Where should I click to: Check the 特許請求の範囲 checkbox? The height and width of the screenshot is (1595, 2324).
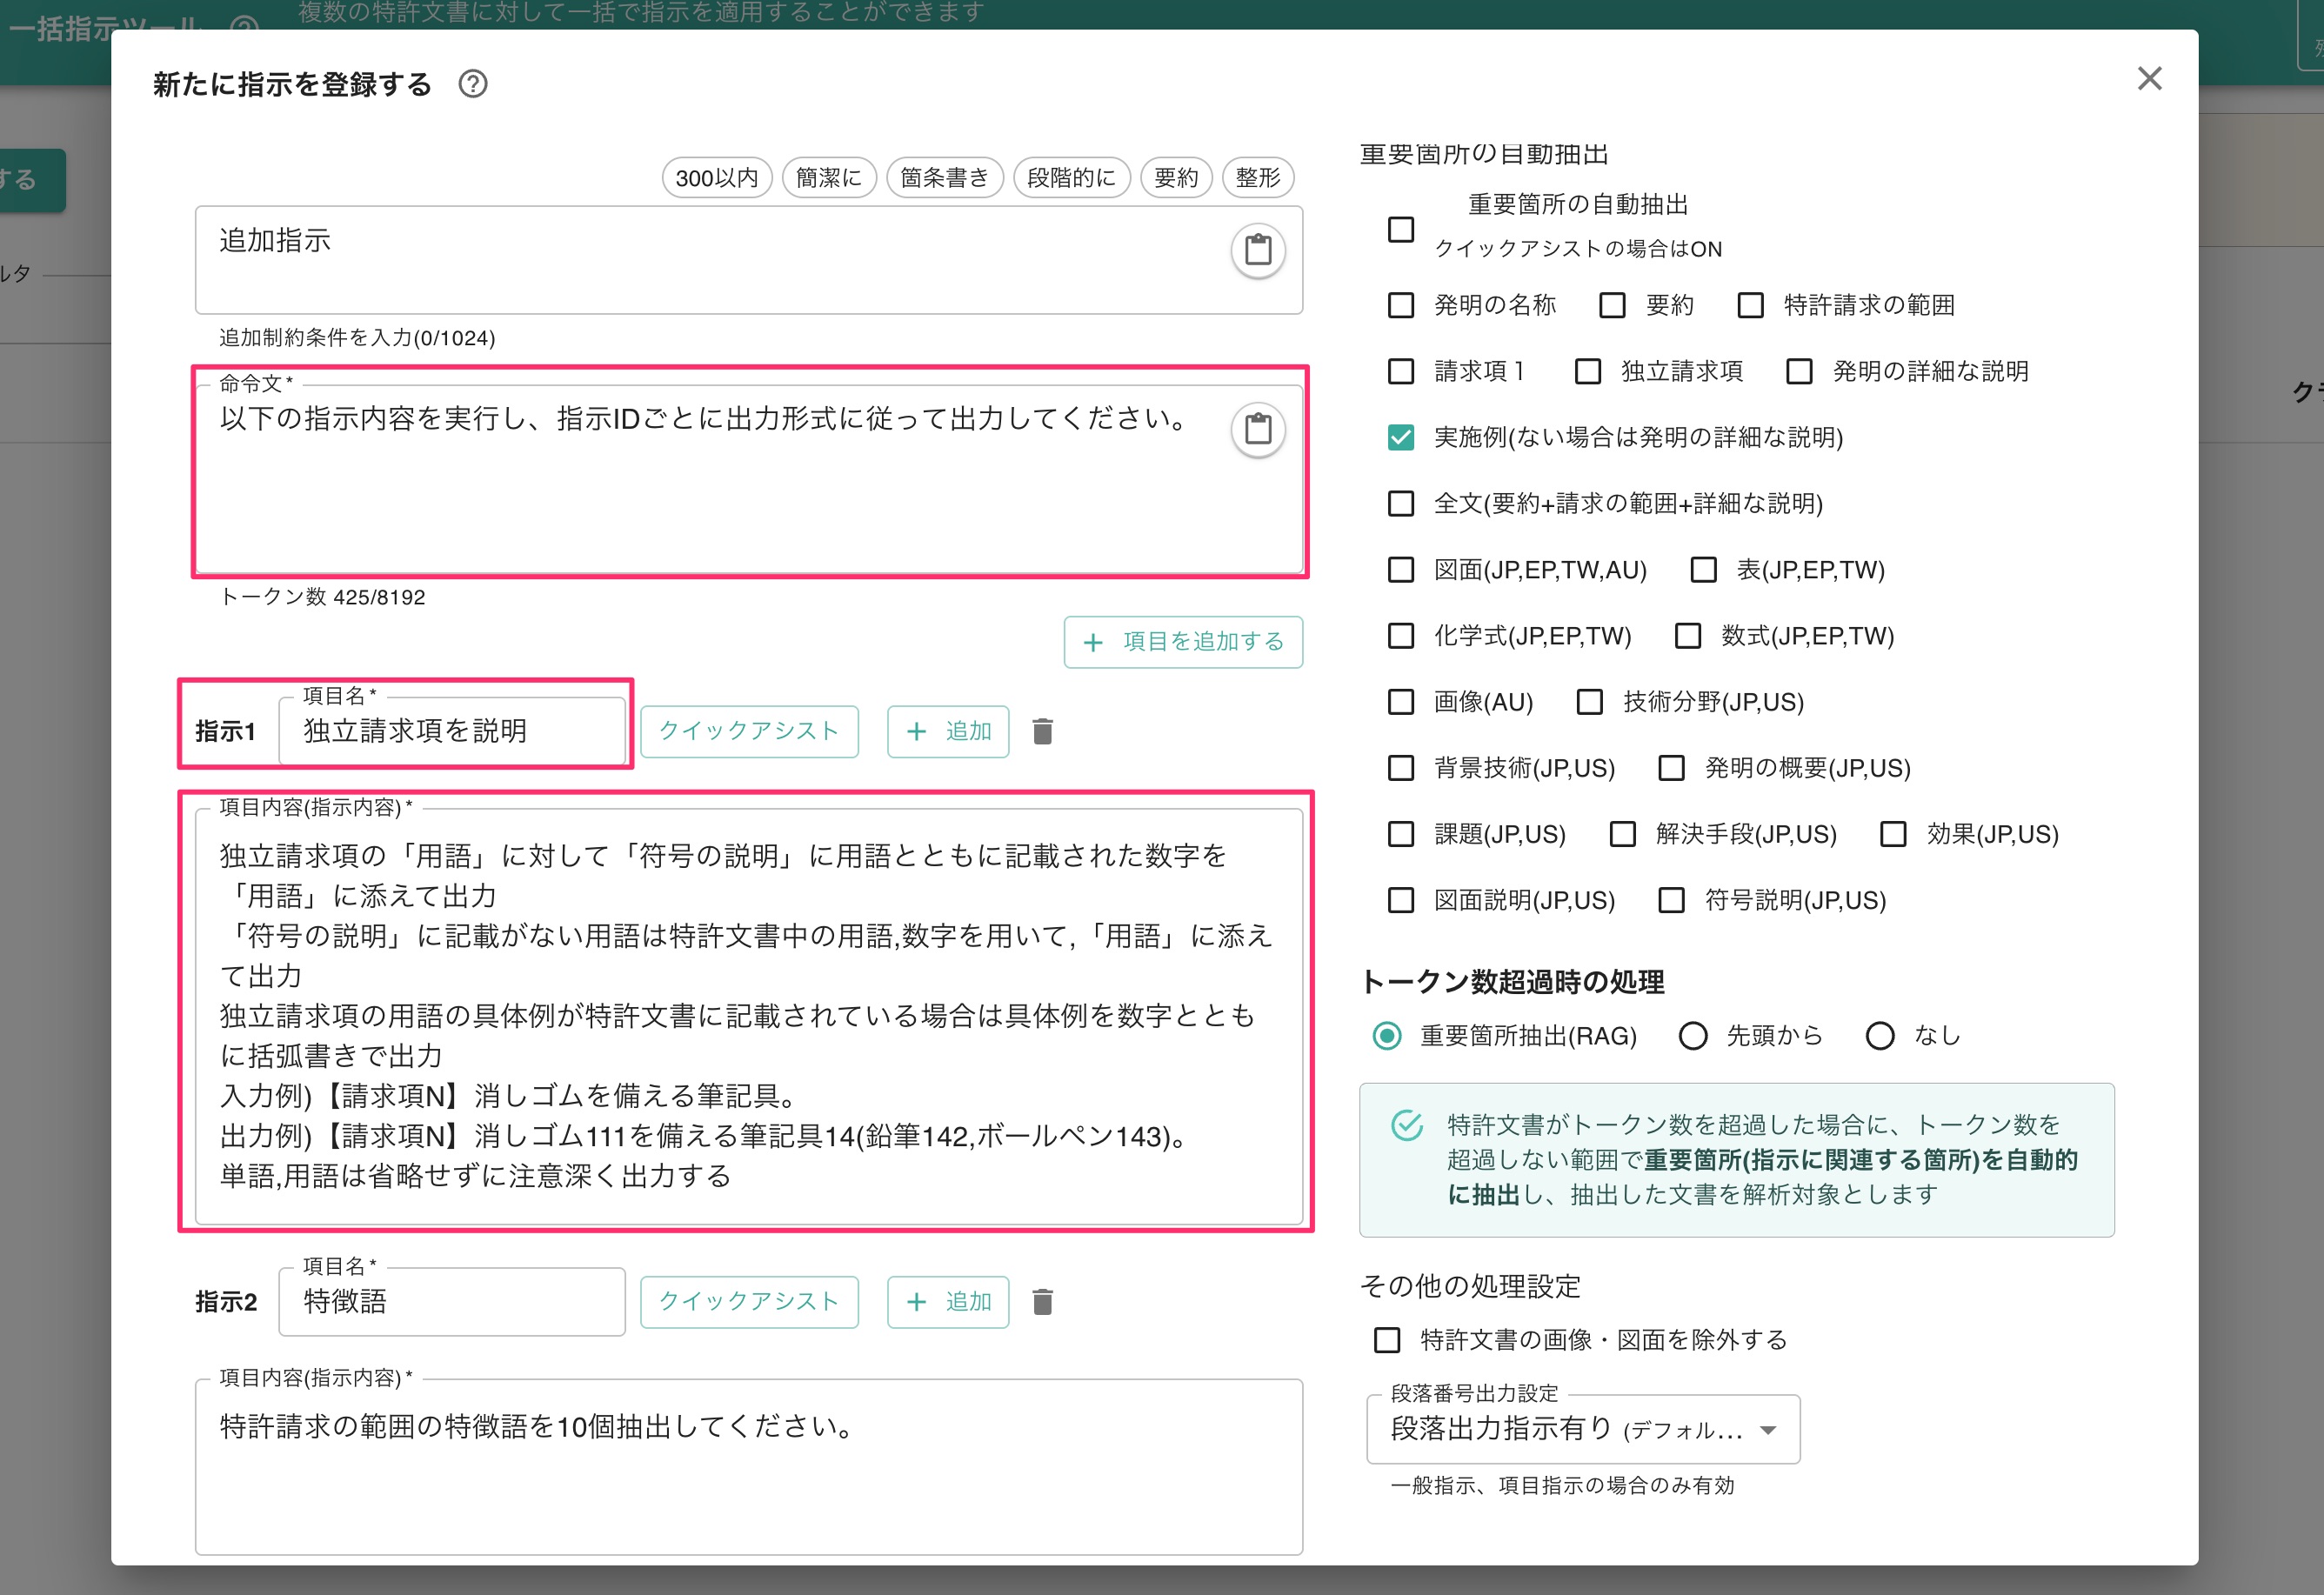(x=1750, y=305)
